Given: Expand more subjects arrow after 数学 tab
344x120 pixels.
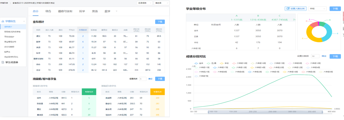Looking at the screenshot, I should [x=117, y=11].
